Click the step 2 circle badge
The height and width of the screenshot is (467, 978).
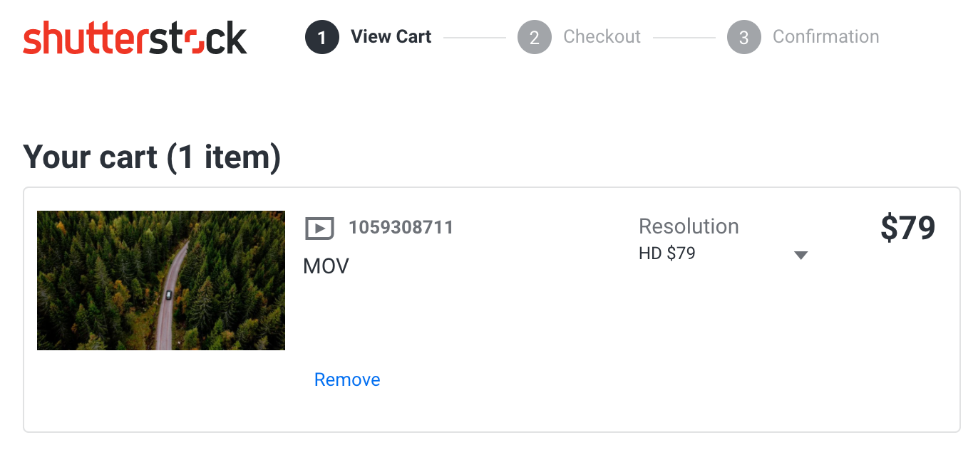534,37
